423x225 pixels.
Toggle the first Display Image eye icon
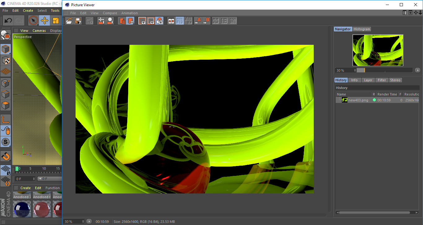click(142, 21)
